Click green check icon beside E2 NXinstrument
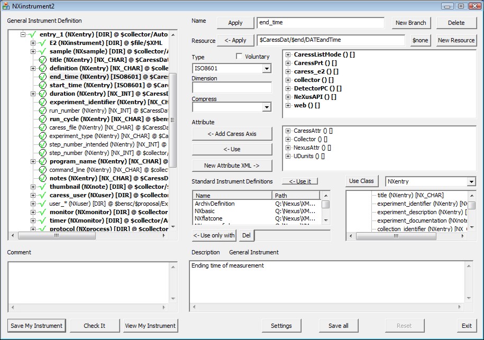 (43, 43)
